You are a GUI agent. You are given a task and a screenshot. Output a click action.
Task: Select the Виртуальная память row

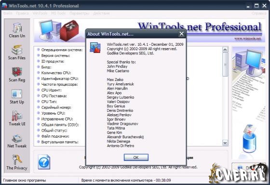(58, 142)
